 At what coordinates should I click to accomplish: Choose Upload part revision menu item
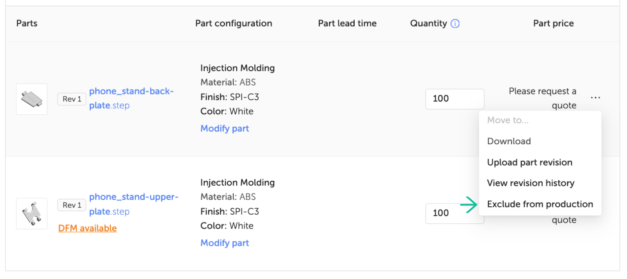point(529,162)
